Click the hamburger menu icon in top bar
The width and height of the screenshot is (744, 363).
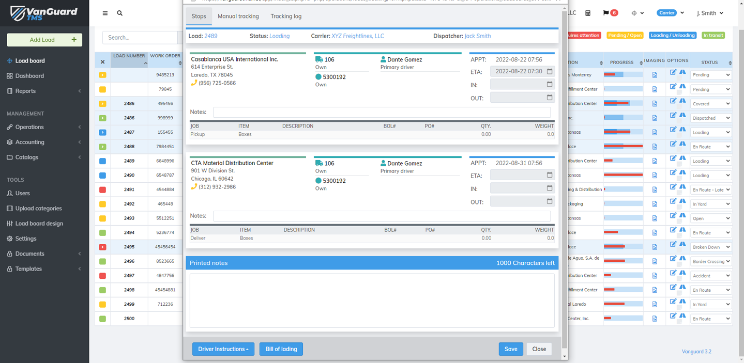point(105,13)
